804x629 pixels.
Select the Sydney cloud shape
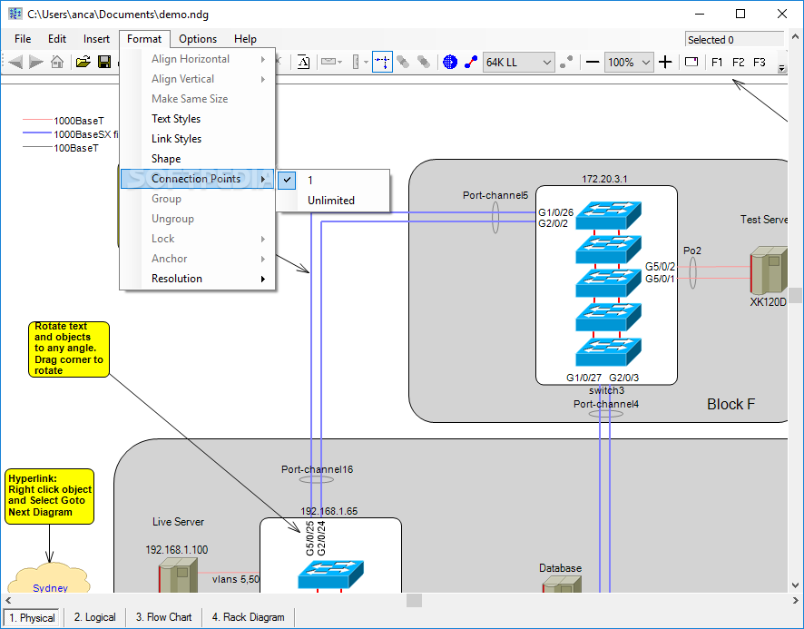[x=49, y=579]
